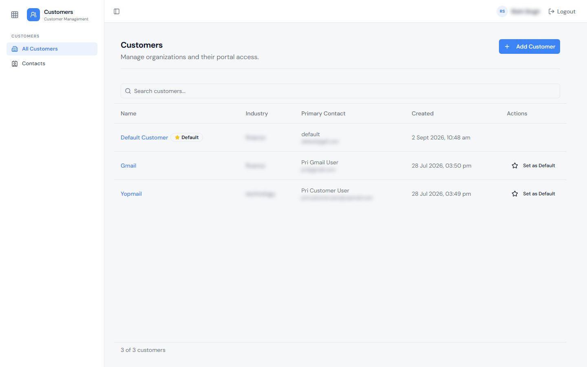Click the Created column header

click(423, 113)
